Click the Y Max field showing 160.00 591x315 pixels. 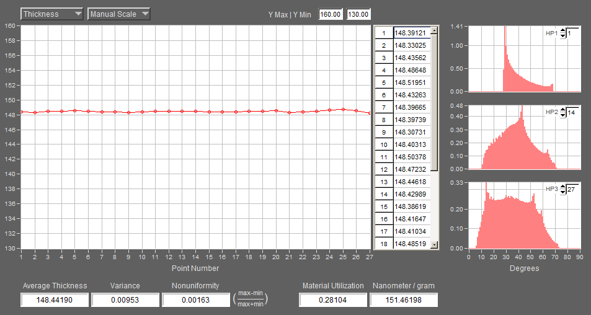click(331, 14)
